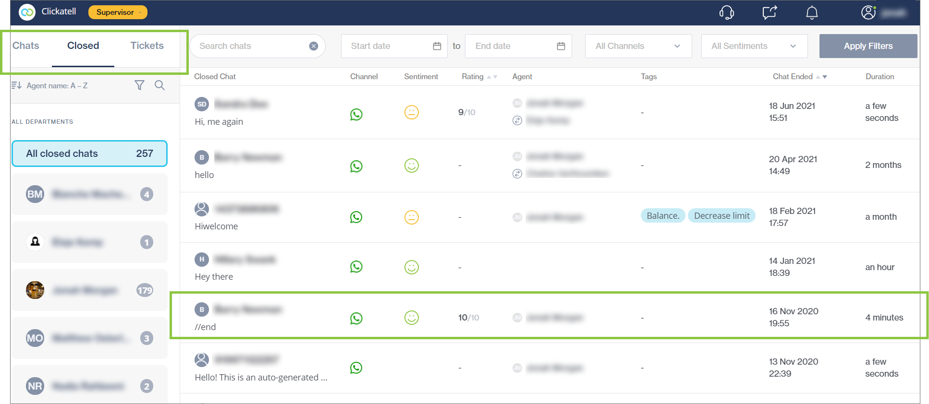Image resolution: width=929 pixels, height=404 pixels.
Task: Open the notifications bell
Action: coord(812,12)
